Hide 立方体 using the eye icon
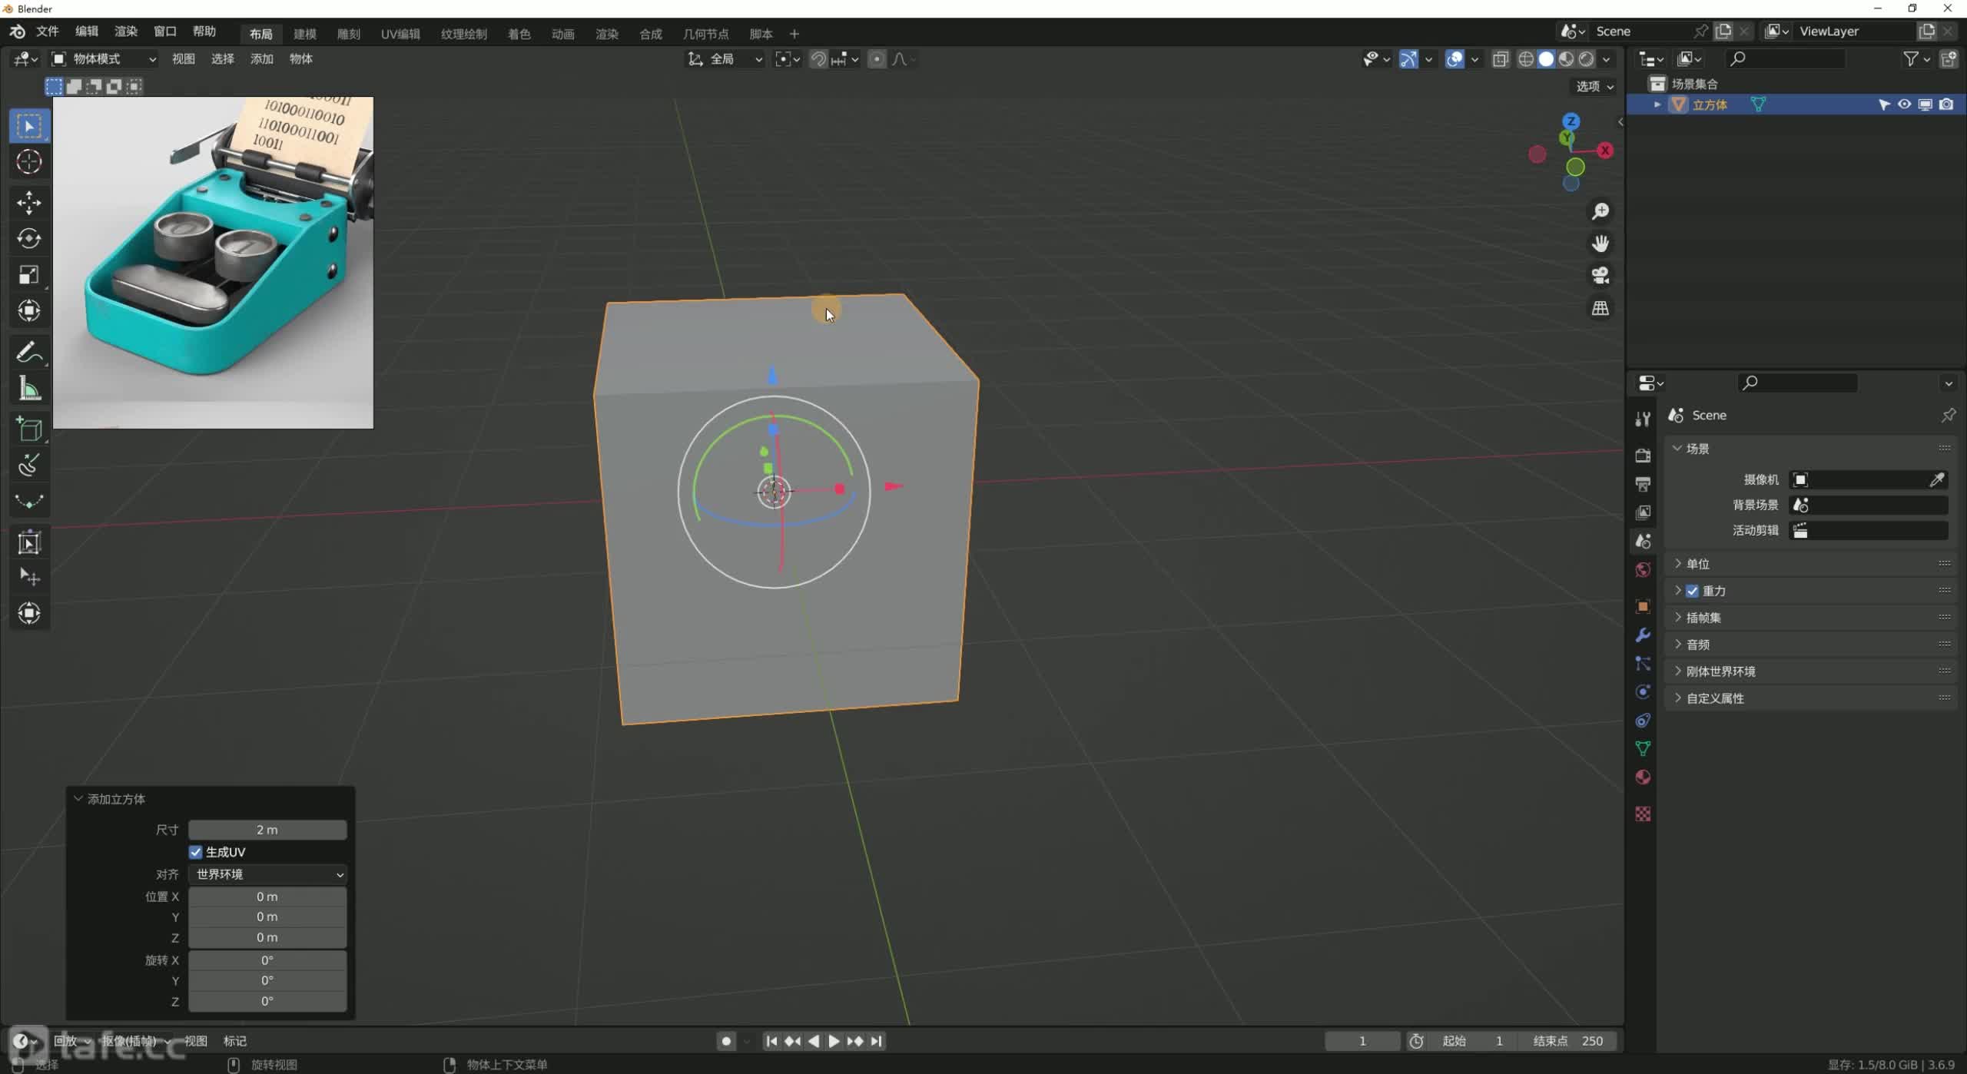This screenshot has height=1074, width=1967. 1904,104
